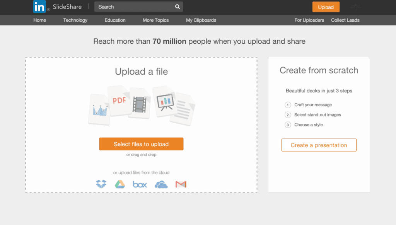Click the orange Upload button in header
Image resolution: width=396 pixels, height=225 pixels.
pyautogui.click(x=326, y=7)
